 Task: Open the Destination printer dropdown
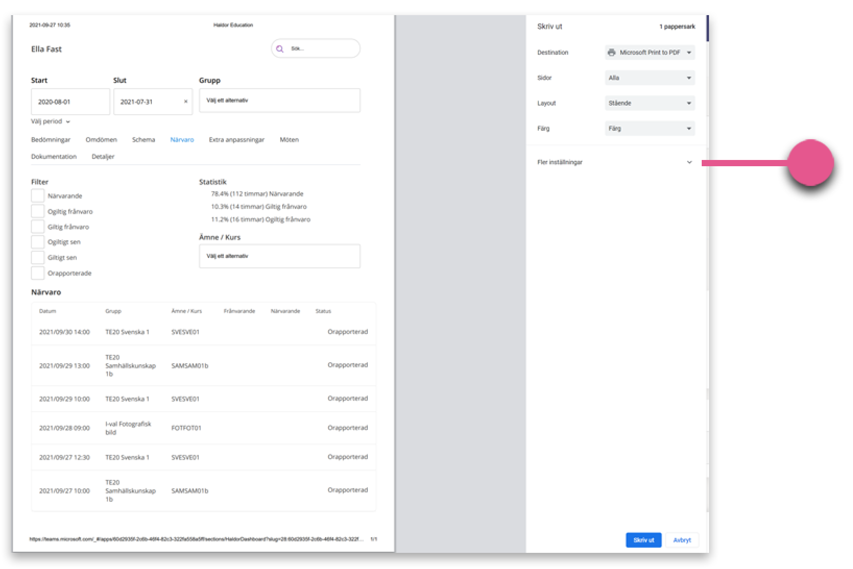650,53
